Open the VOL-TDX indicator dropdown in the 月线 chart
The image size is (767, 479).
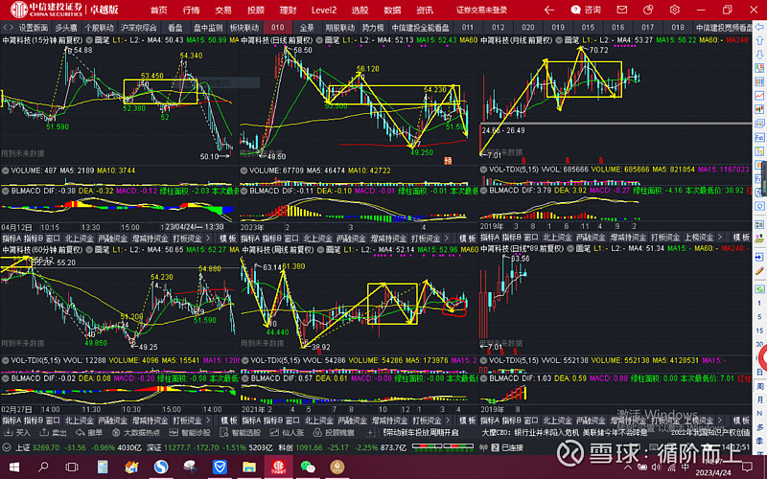483,170
